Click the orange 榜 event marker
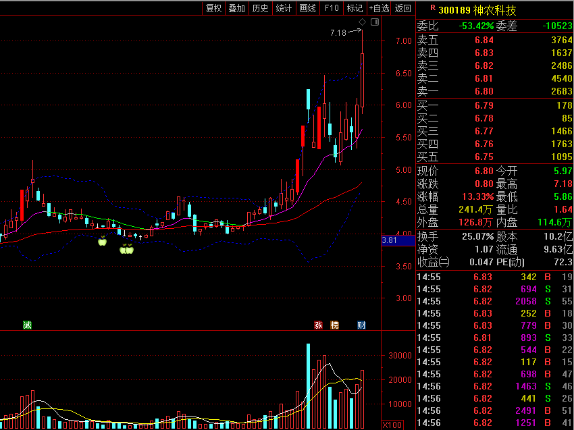 click(x=334, y=325)
